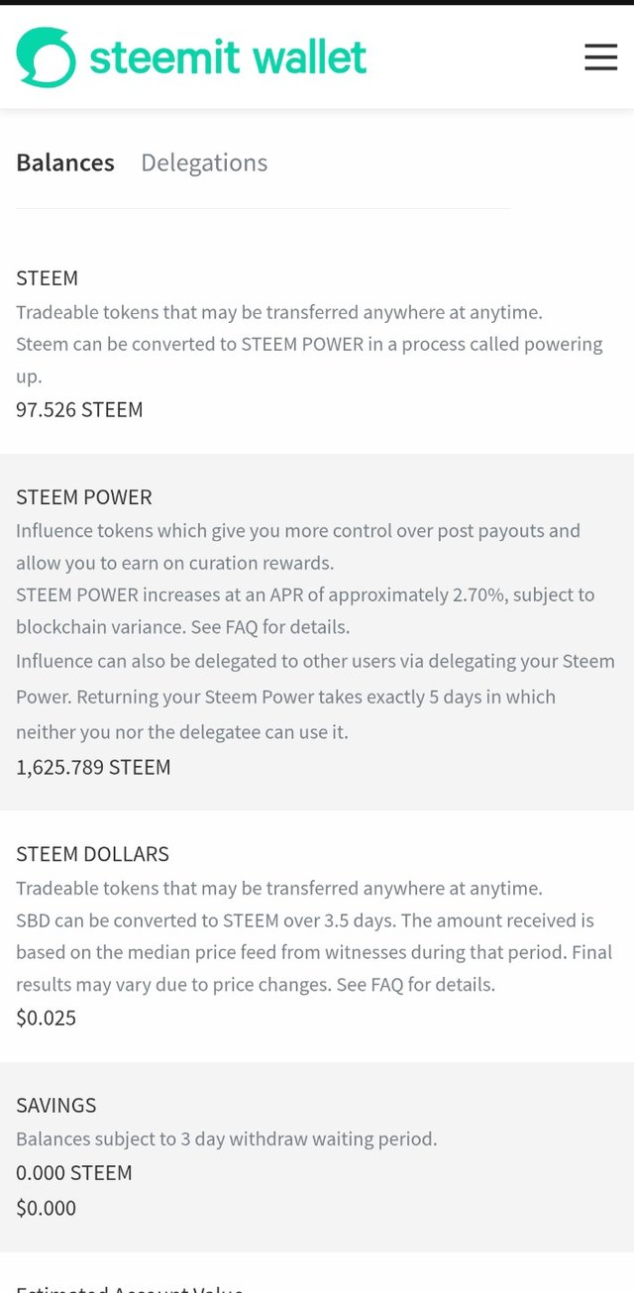Expand the 1,625.789 STEEM Power balance menu
Screen dimensions: 634x1293
click(93, 767)
